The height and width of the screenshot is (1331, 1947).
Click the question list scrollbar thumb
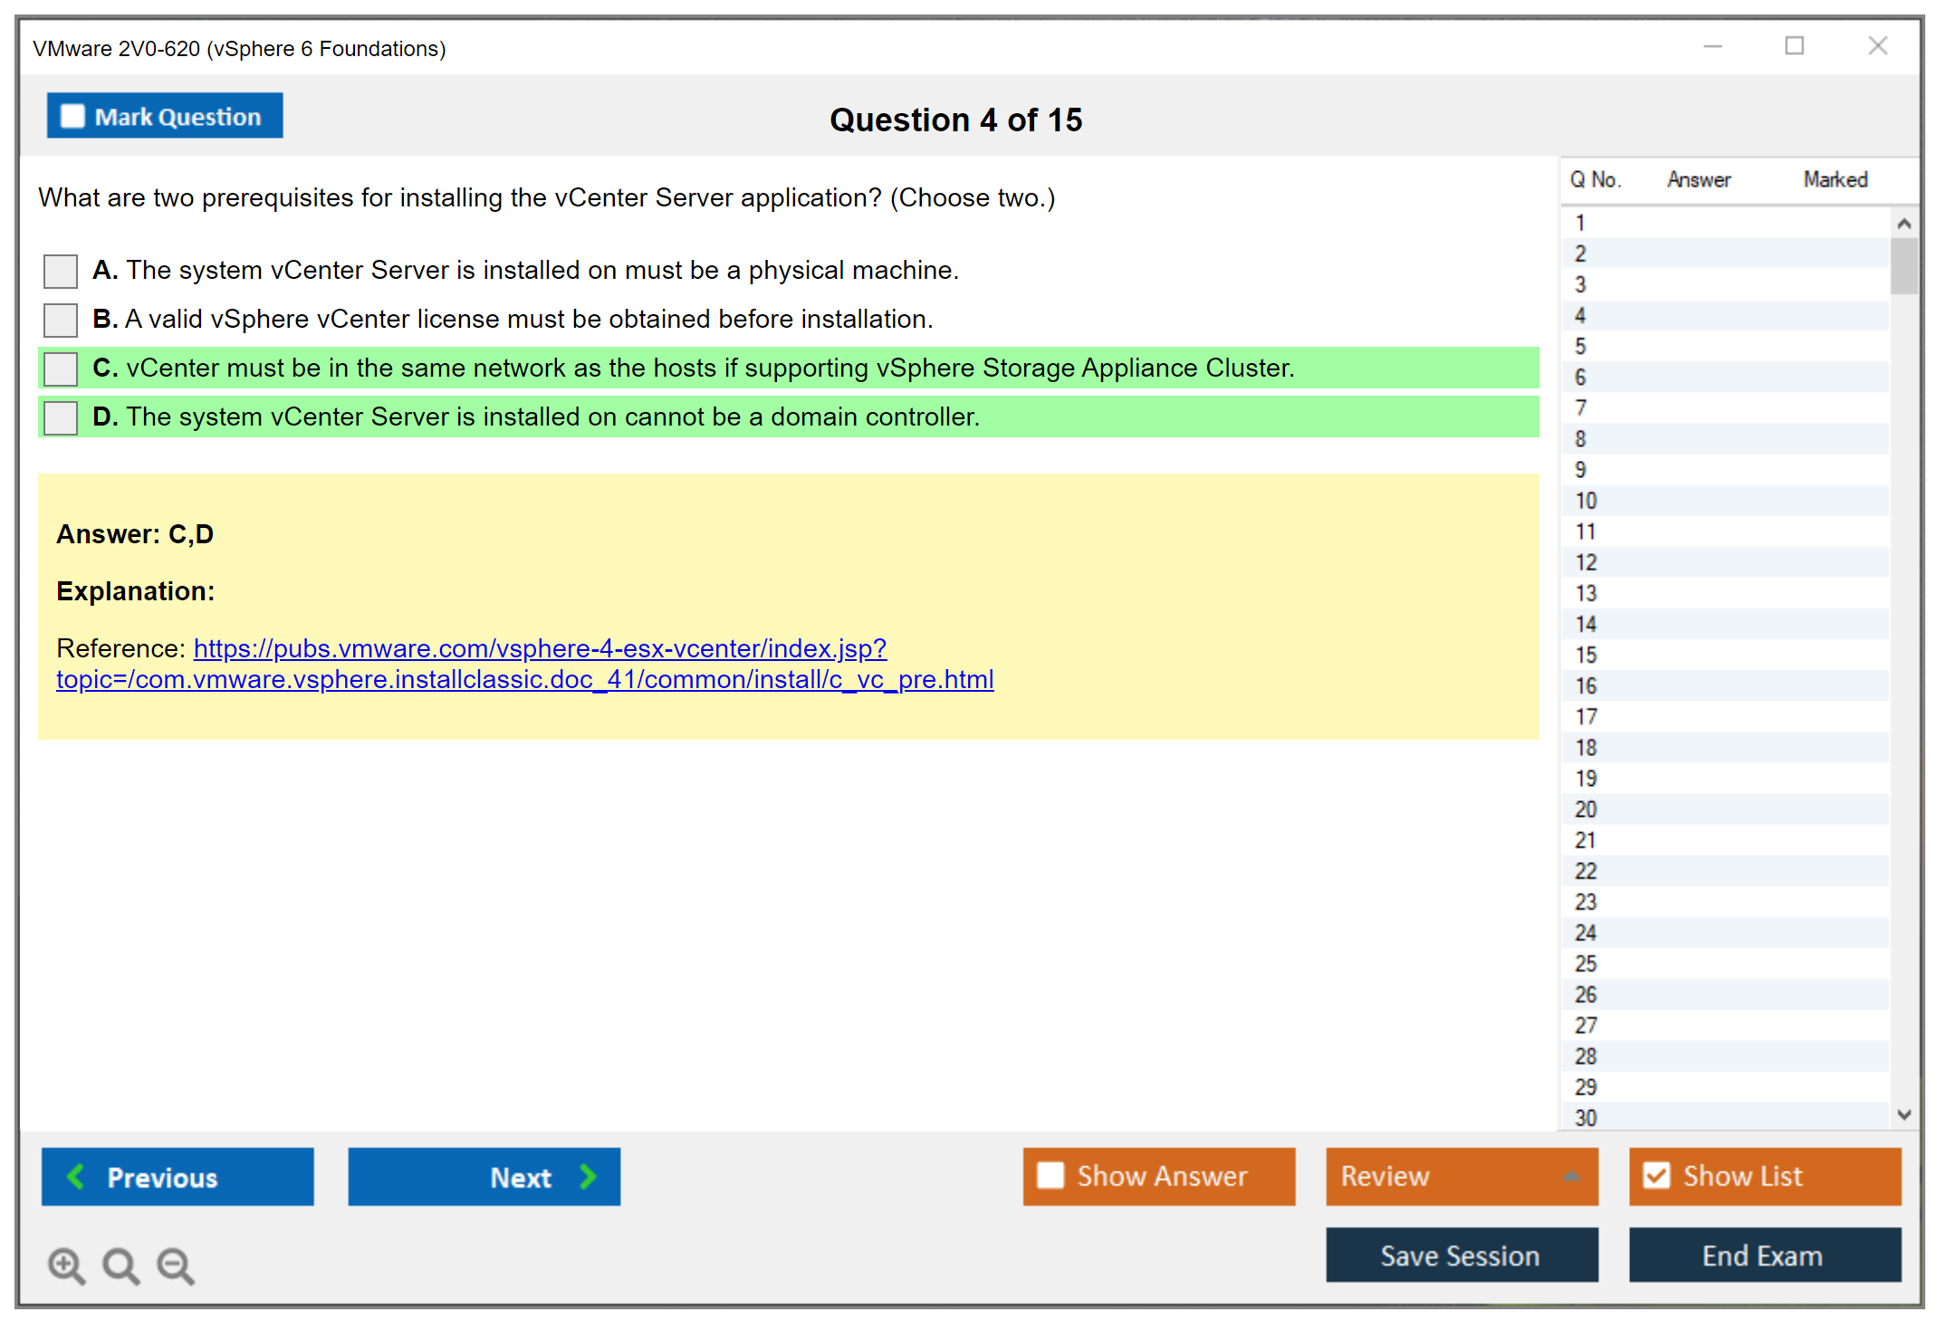click(1904, 265)
